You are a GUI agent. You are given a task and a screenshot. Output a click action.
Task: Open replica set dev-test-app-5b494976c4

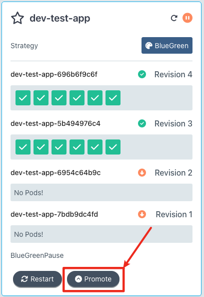pyautogui.click(x=55, y=124)
